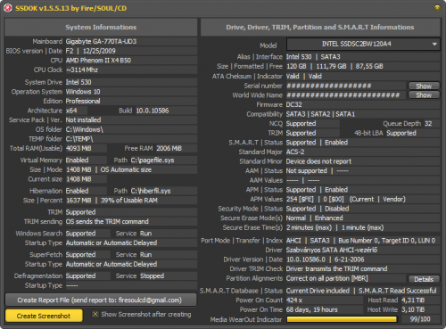Viewport: 446px width, 329px height.
Task: Open partition alignment Details button
Action: (424, 279)
